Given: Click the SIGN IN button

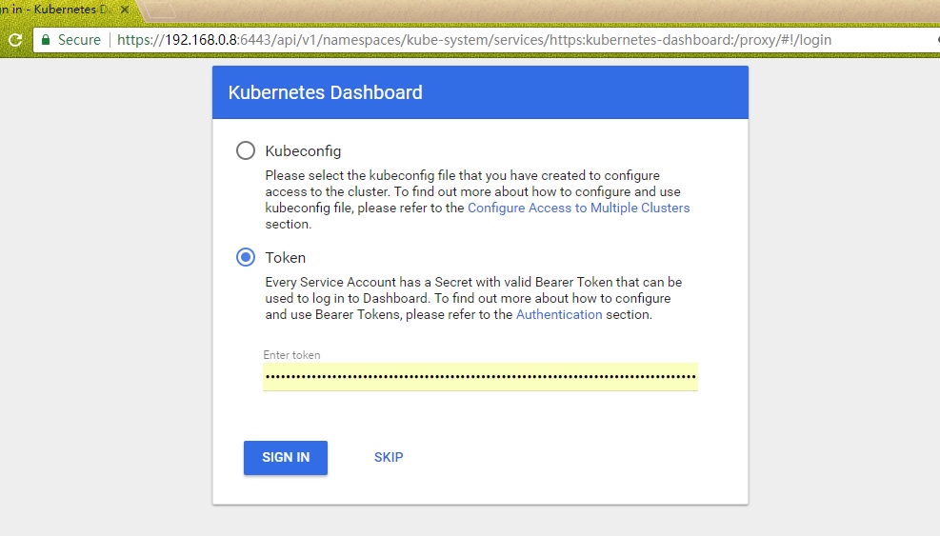Looking at the screenshot, I should pos(286,458).
